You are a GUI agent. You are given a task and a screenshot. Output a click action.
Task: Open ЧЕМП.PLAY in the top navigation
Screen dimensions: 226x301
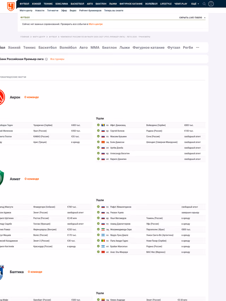click(x=181, y=4)
